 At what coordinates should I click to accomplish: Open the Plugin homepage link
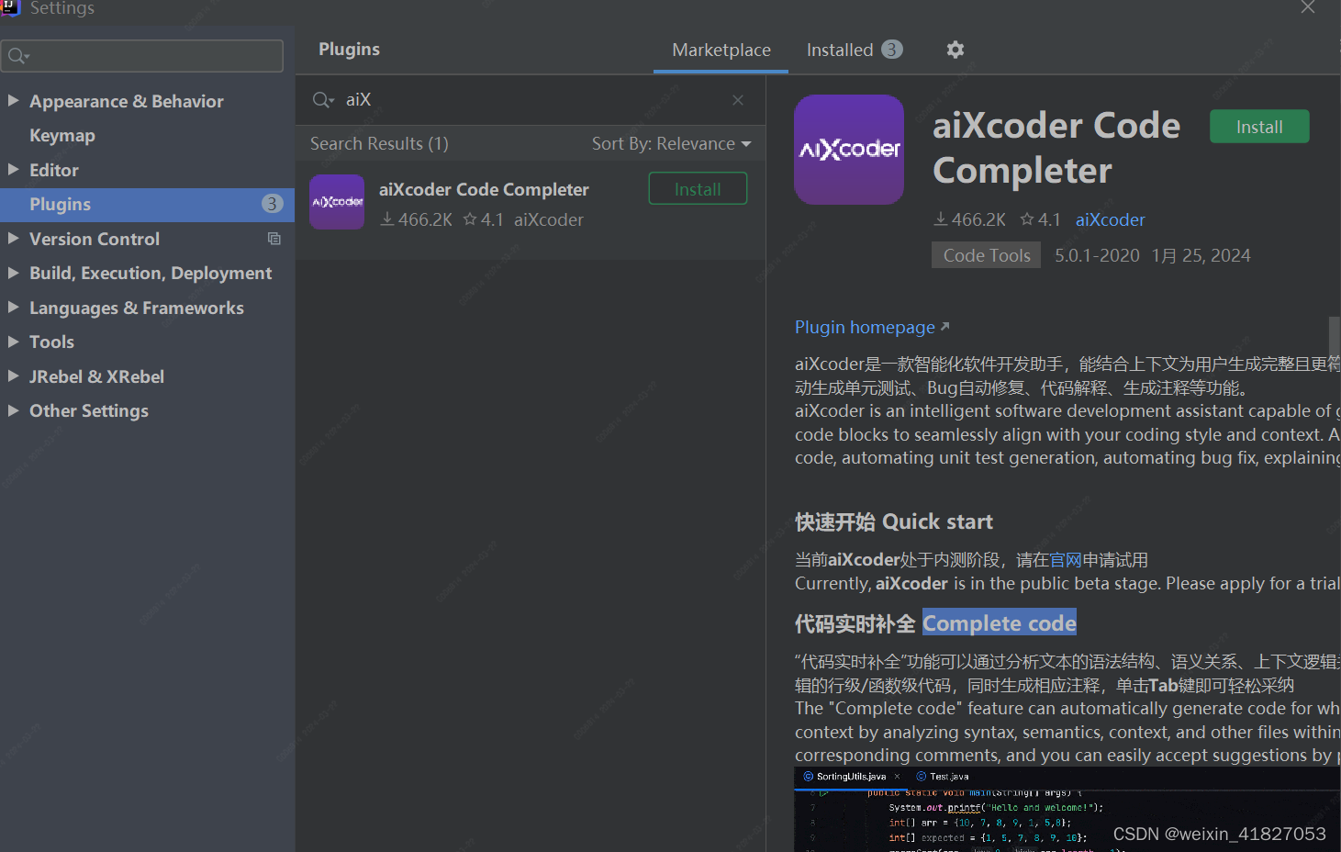tap(872, 328)
